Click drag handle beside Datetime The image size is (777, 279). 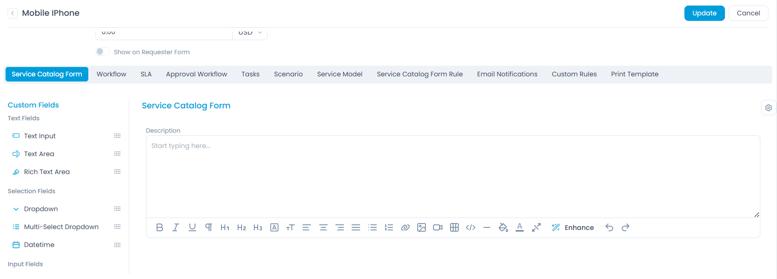coord(117,245)
